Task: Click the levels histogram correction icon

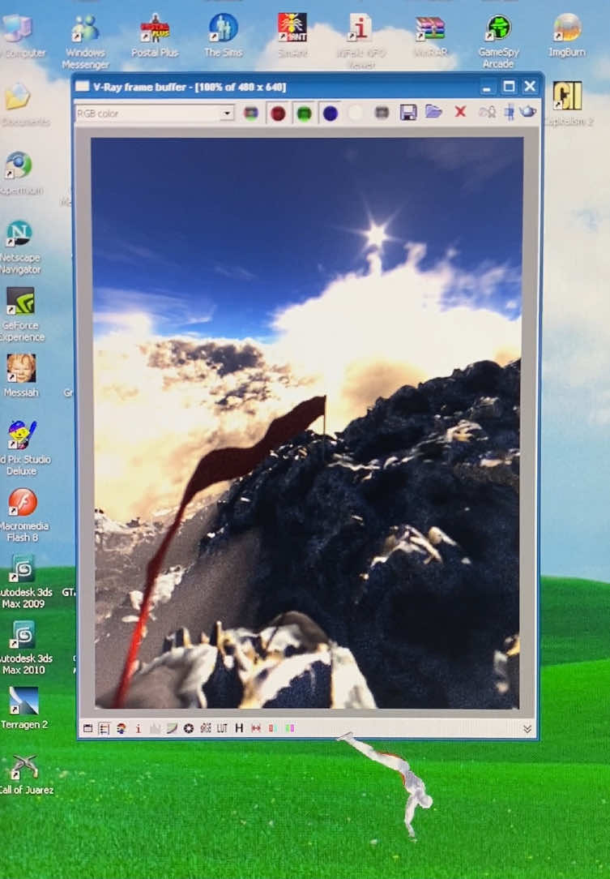Action: [x=156, y=728]
